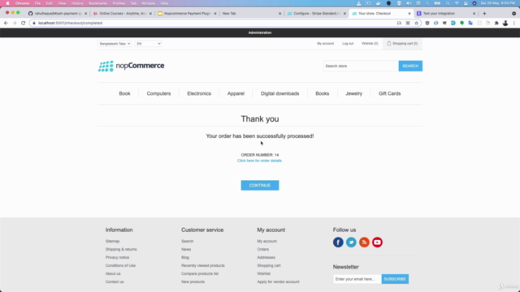The width and height of the screenshot is (520, 292).
Task: Open Conditions of Use footer link
Action: [120, 265]
